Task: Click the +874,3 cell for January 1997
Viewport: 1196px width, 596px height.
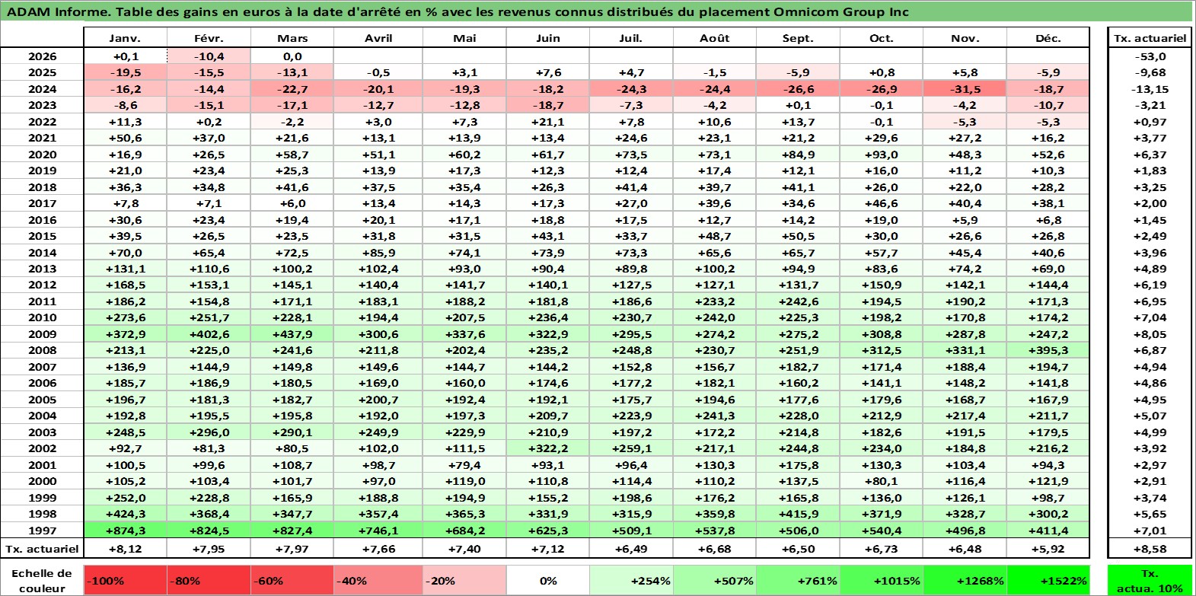Action: coord(125,531)
